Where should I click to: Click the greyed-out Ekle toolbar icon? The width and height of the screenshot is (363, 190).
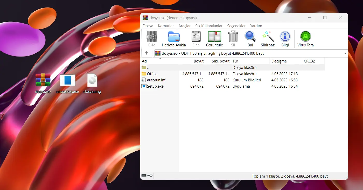coord(152,37)
